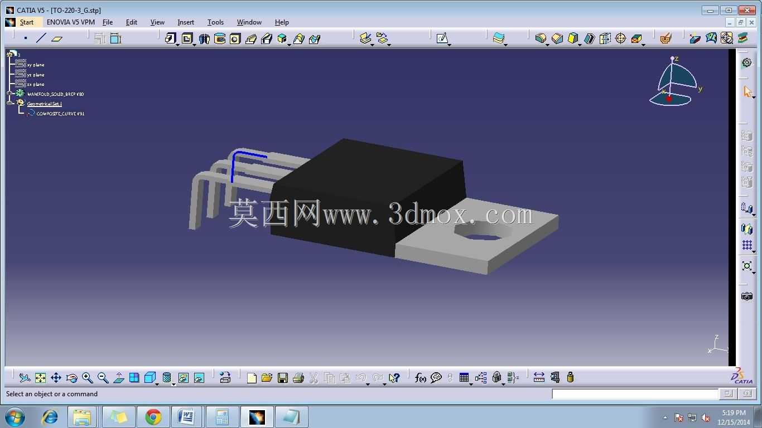Toggle the Hide/Show icon
Screen dimensions: 762x428
(184, 378)
